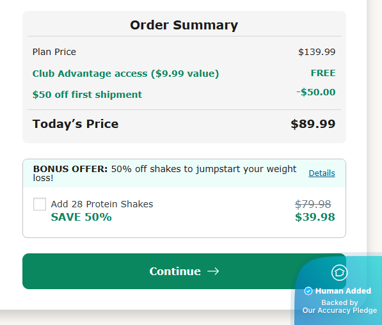Tick the Add 28 Protein Shakes checkbox
Image resolution: width=382 pixels, height=325 pixels.
click(x=40, y=204)
